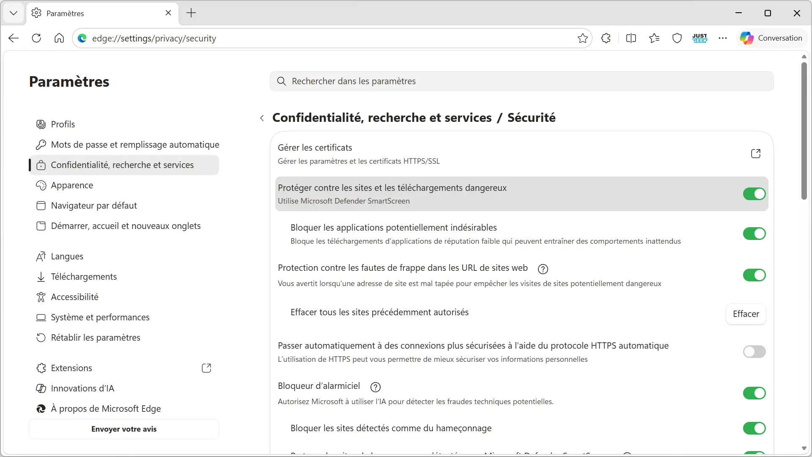Click the Edge logo site info icon
Image resolution: width=812 pixels, height=457 pixels.
[82, 38]
